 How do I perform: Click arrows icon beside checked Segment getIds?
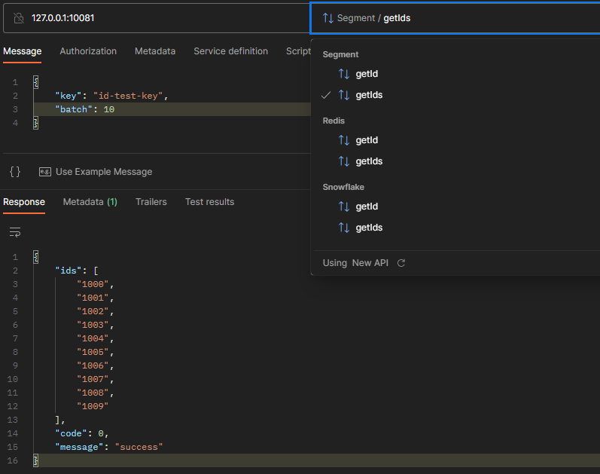pos(343,95)
